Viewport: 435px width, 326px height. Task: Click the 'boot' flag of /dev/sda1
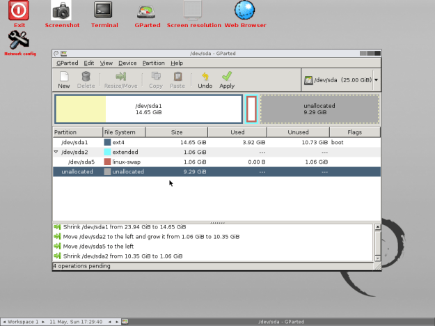[337, 142]
